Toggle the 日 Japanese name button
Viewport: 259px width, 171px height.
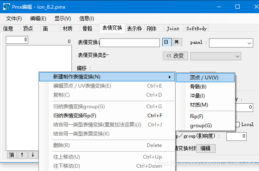click(x=167, y=42)
